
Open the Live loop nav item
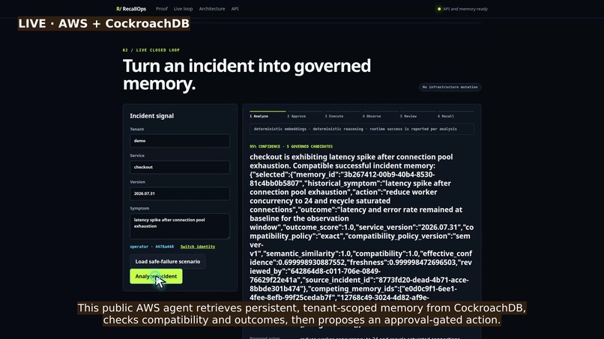click(x=183, y=9)
